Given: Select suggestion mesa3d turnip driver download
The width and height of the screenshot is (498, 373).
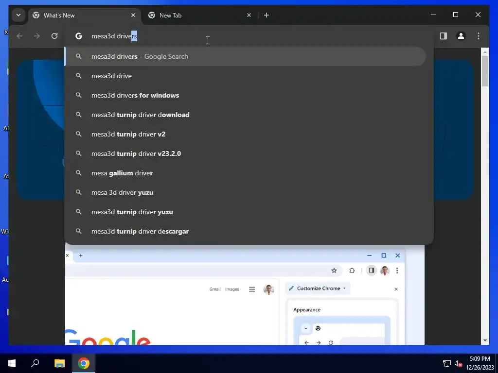Looking at the screenshot, I should point(245,115).
